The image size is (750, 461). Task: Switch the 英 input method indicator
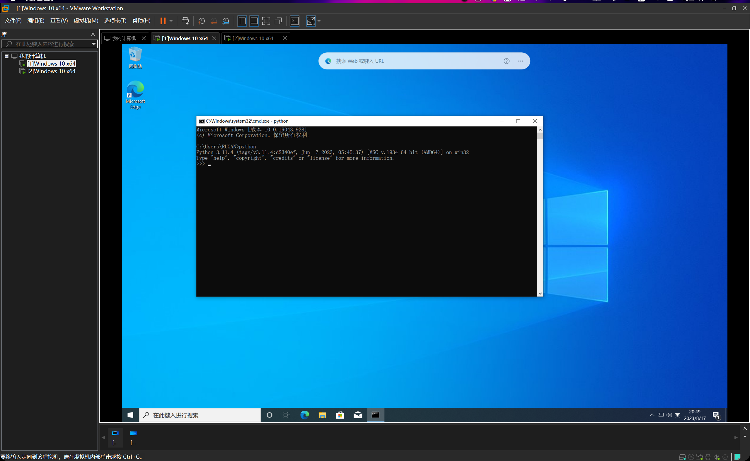pos(677,415)
